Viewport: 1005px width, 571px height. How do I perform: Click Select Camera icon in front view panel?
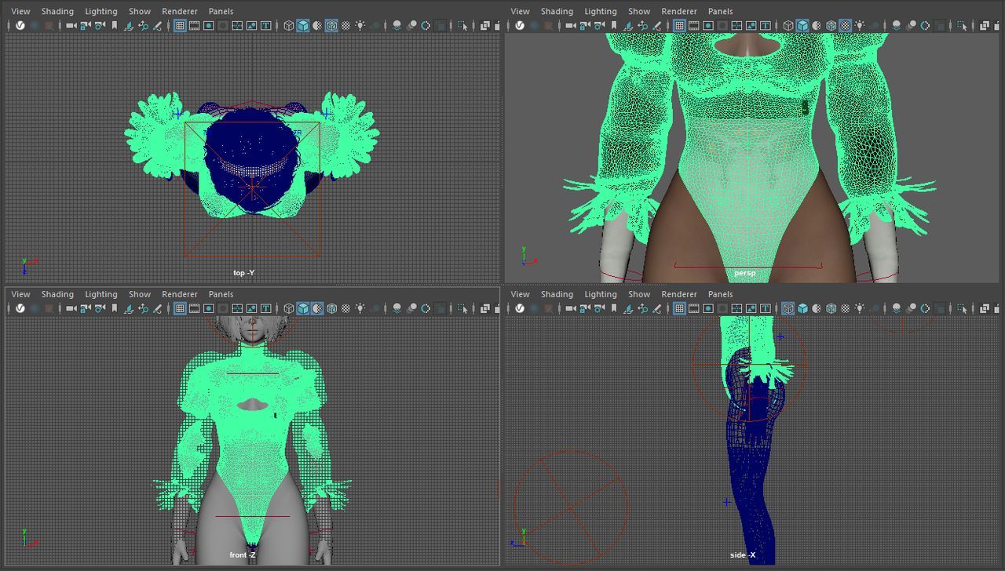pos(71,308)
